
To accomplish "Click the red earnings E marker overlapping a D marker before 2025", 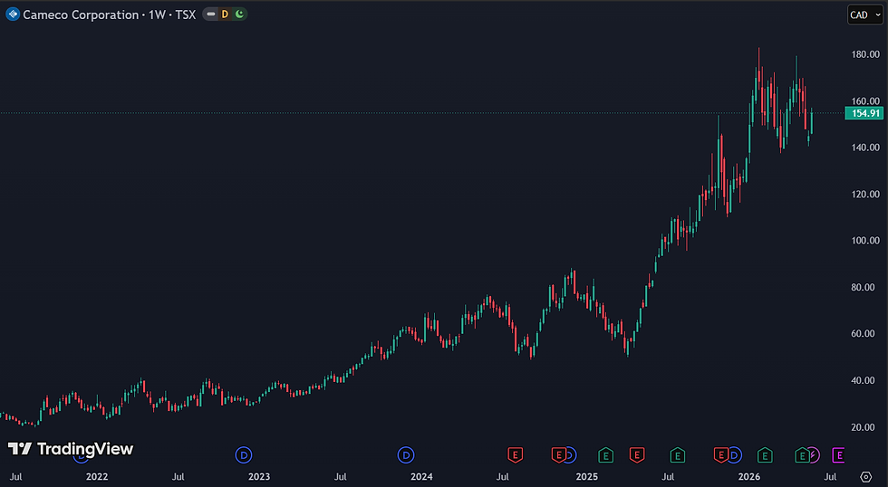I will click(559, 454).
